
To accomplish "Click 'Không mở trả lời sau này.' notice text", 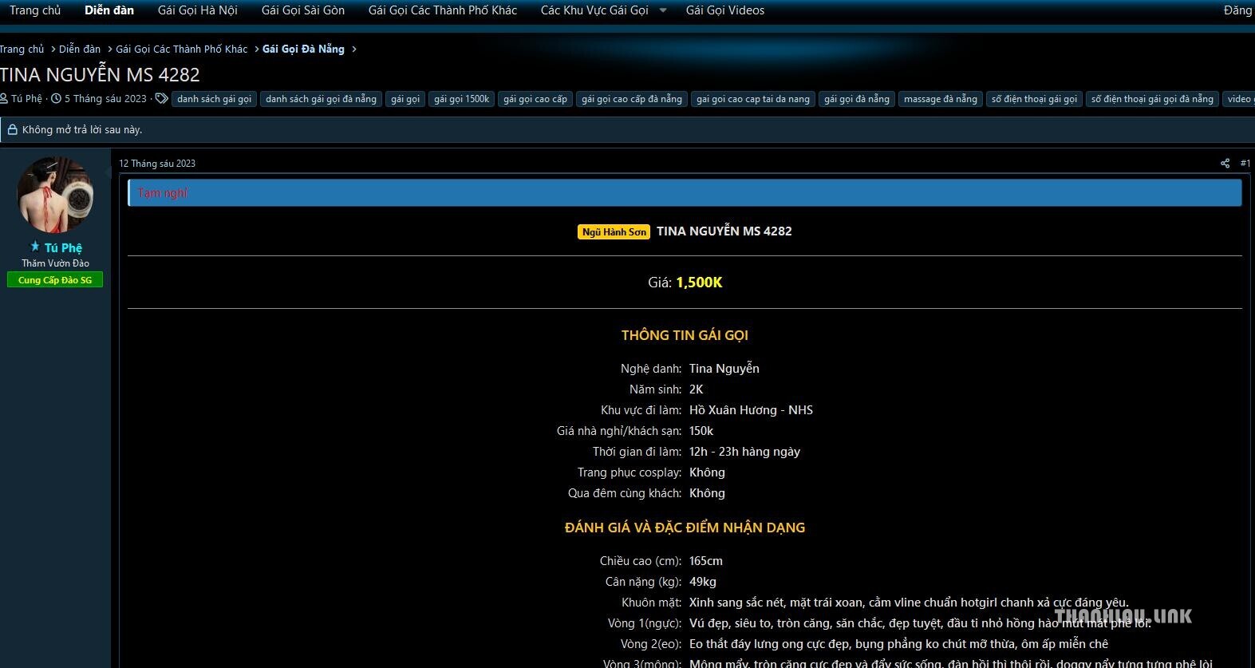I will pos(82,129).
